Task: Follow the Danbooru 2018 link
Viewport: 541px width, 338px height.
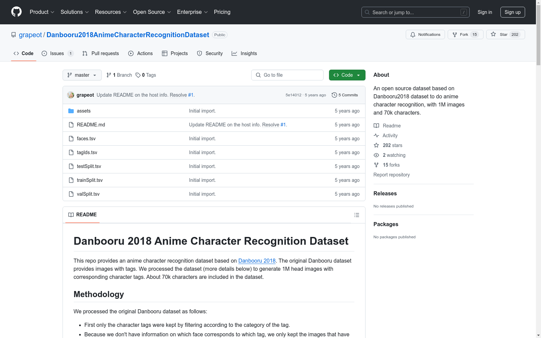Action: (257, 261)
